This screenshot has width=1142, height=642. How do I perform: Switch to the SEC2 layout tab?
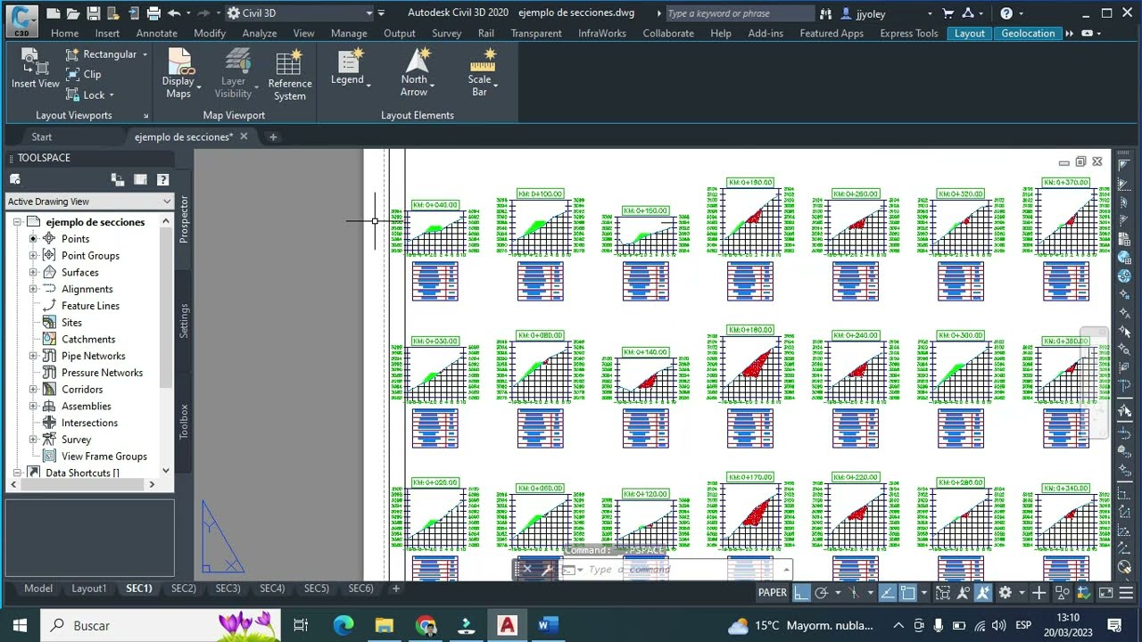tap(183, 588)
